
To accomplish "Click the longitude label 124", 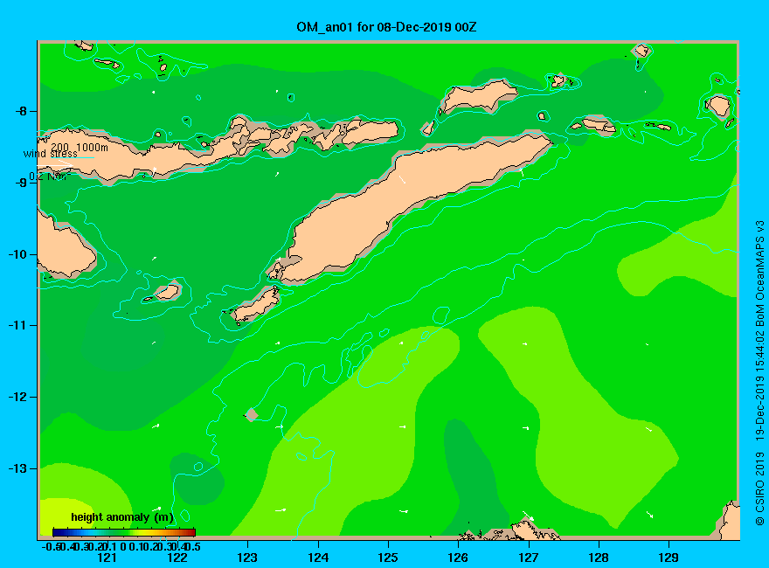I will click(x=318, y=558).
